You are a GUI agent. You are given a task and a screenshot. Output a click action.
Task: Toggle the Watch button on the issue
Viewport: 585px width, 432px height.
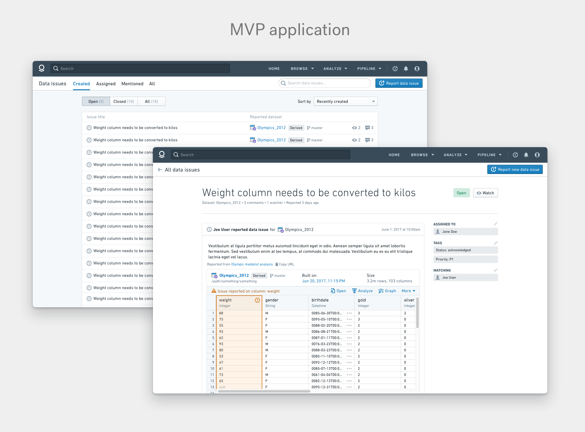pyautogui.click(x=485, y=193)
